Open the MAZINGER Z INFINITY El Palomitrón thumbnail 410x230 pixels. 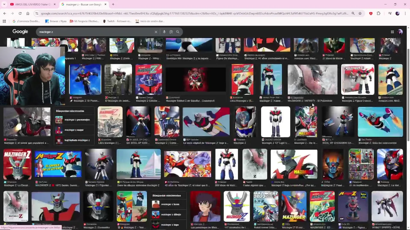[x=312, y=80]
